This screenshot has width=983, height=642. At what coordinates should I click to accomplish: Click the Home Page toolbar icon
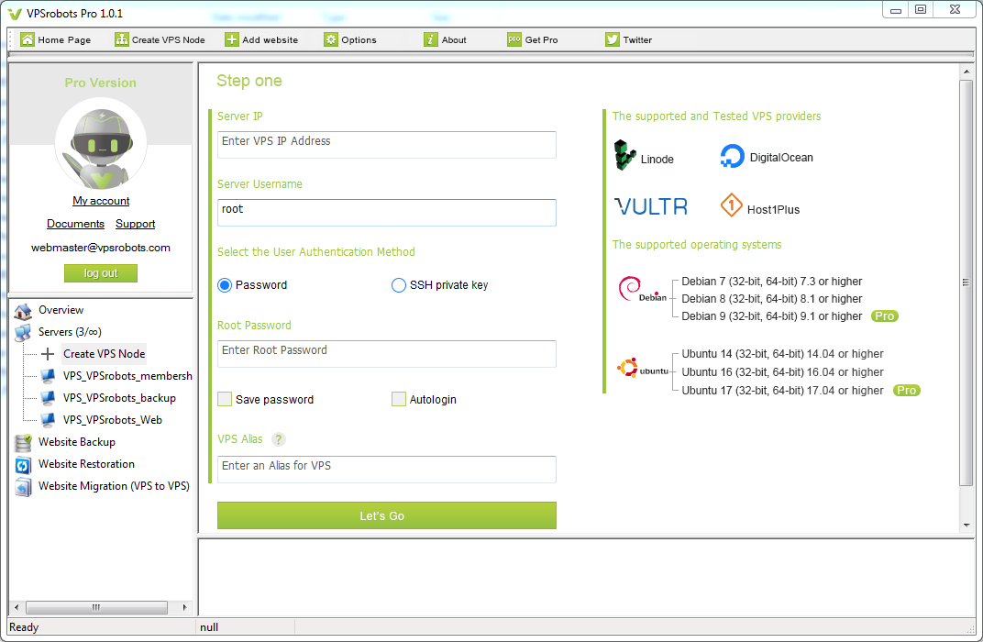[28, 39]
